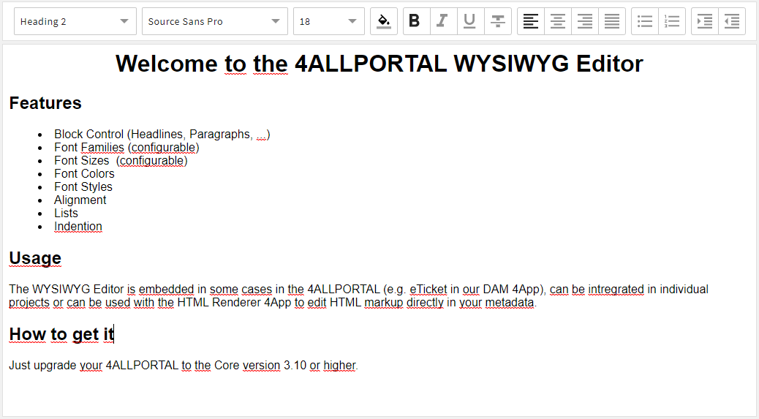Click the misspelled word 'intregrated'
Image resolution: width=759 pixels, height=419 pixels.
[616, 290]
